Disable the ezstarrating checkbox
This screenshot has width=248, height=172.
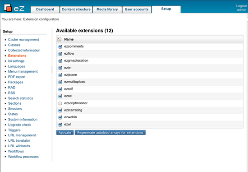[x=60, y=111]
